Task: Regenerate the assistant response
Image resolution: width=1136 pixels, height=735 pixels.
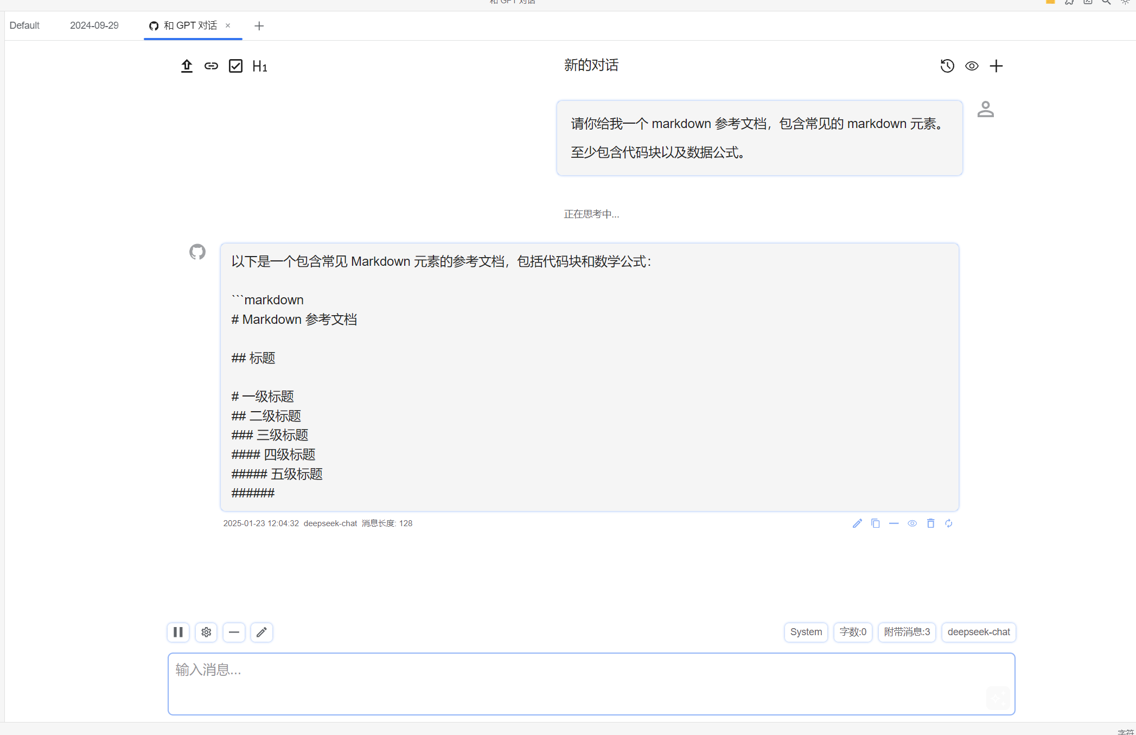Action: click(949, 523)
